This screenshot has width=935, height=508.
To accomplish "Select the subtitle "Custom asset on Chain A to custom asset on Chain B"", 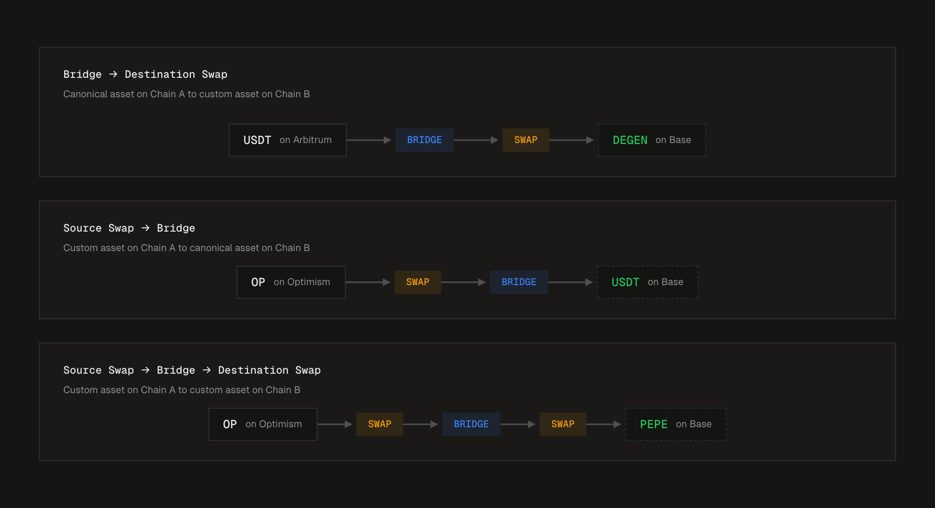I will click(x=182, y=390).
